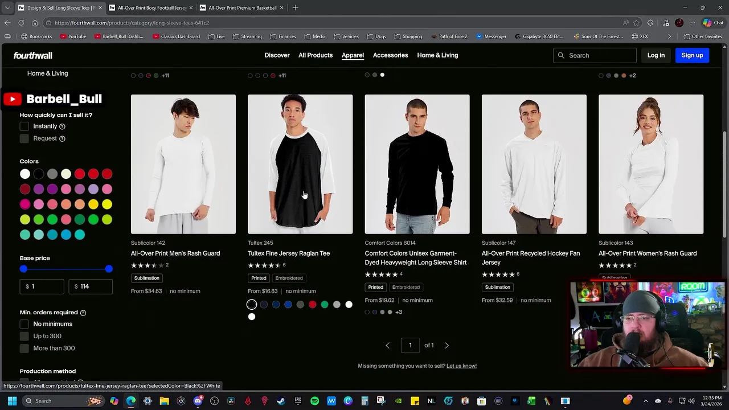Viewport: 729px width, 410px height.
Task: Click the minimum base price input field
Action: [42, 286]
